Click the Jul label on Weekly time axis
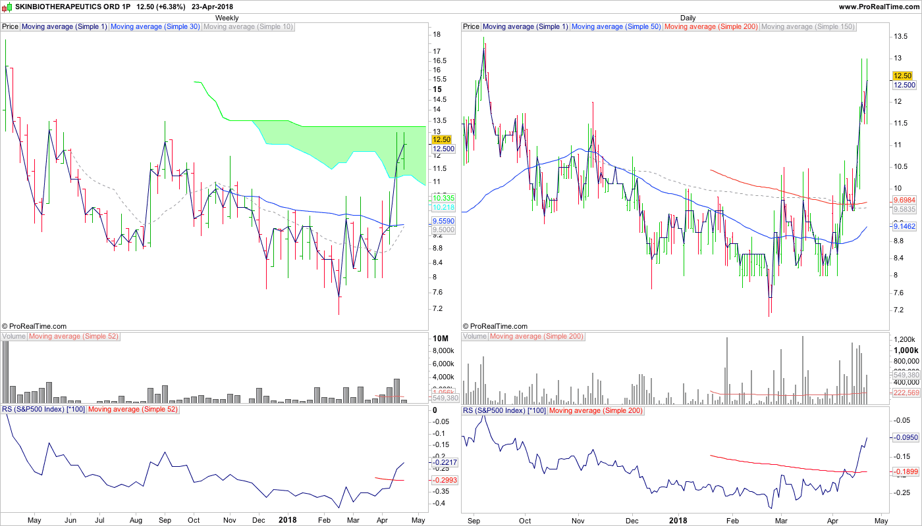Viewport: 922px width, 526px height. tap(99, 520)
